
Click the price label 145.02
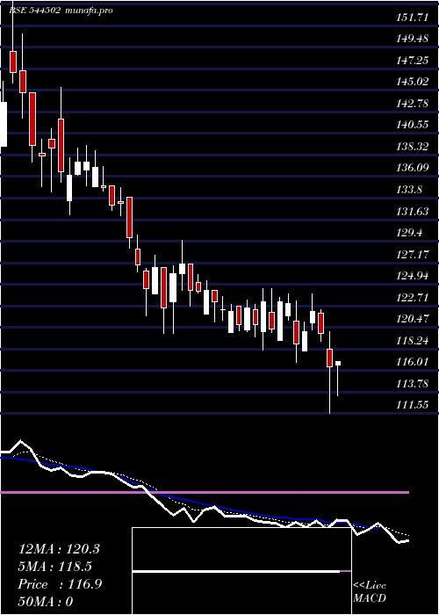pyautogui.click(x=413, y=82)
